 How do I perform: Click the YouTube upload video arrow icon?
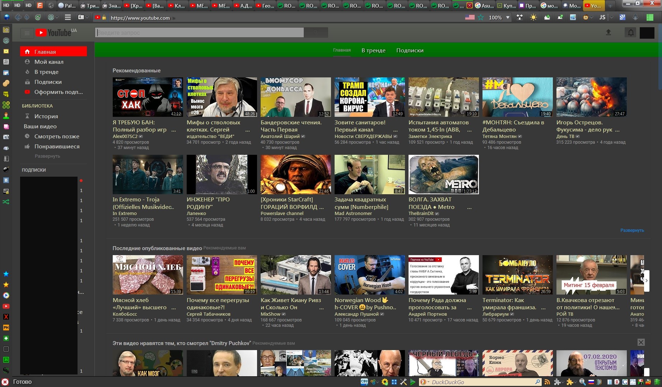click(x=609, y=33)
